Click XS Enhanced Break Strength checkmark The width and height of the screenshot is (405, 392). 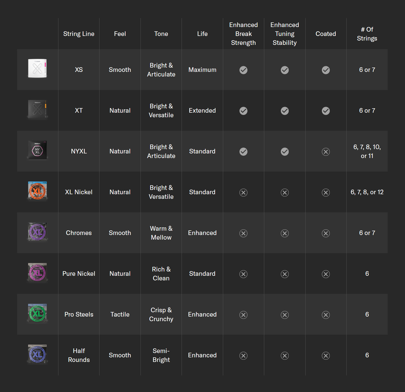pos(243,70)
